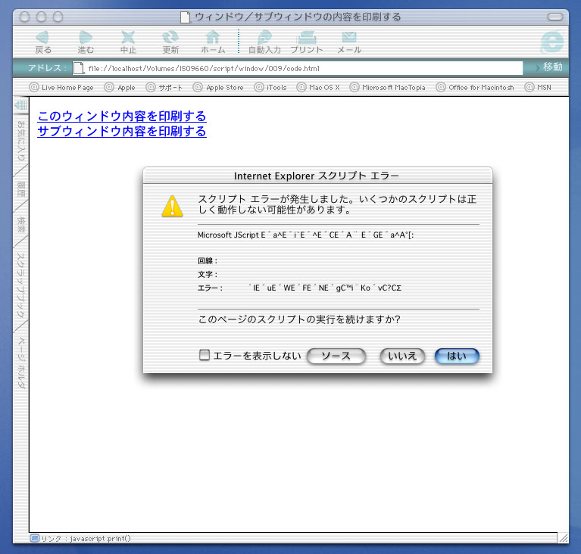Screen dimensions: 581x554
Task: Click the javascript:print() status bar text
Action: tap(100, 538)
